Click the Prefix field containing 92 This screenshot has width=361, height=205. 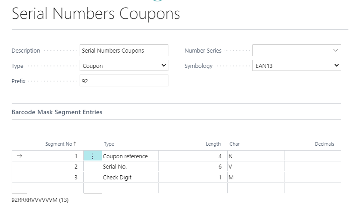[124, 81]
